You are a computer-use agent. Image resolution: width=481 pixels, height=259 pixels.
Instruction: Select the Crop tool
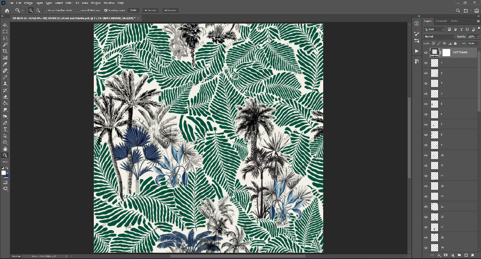pyautogui.click(x=5, y=51)
